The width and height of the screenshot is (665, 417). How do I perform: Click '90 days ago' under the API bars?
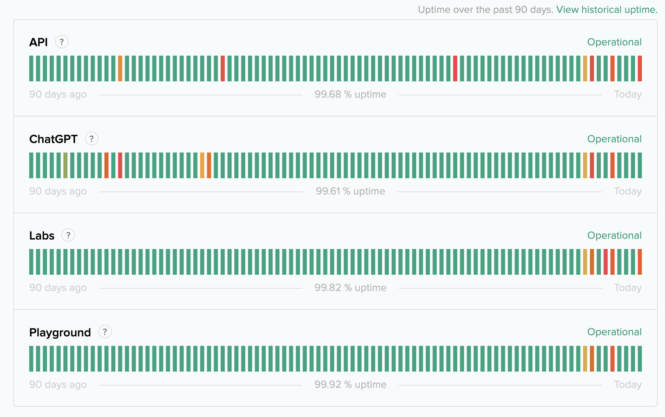[x=58, y=94]
